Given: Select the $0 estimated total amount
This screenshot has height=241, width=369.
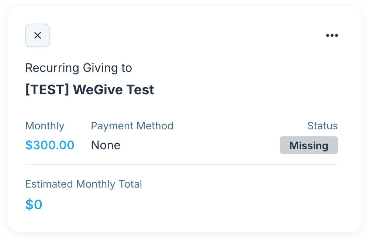Looking at the screenshot, I should [34, 204].
